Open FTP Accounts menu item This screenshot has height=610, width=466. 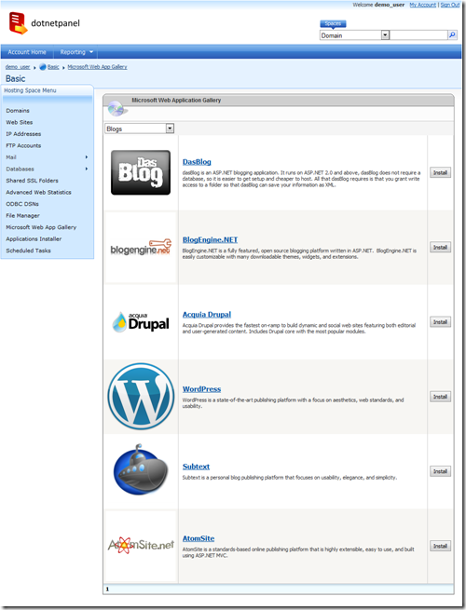23,145
